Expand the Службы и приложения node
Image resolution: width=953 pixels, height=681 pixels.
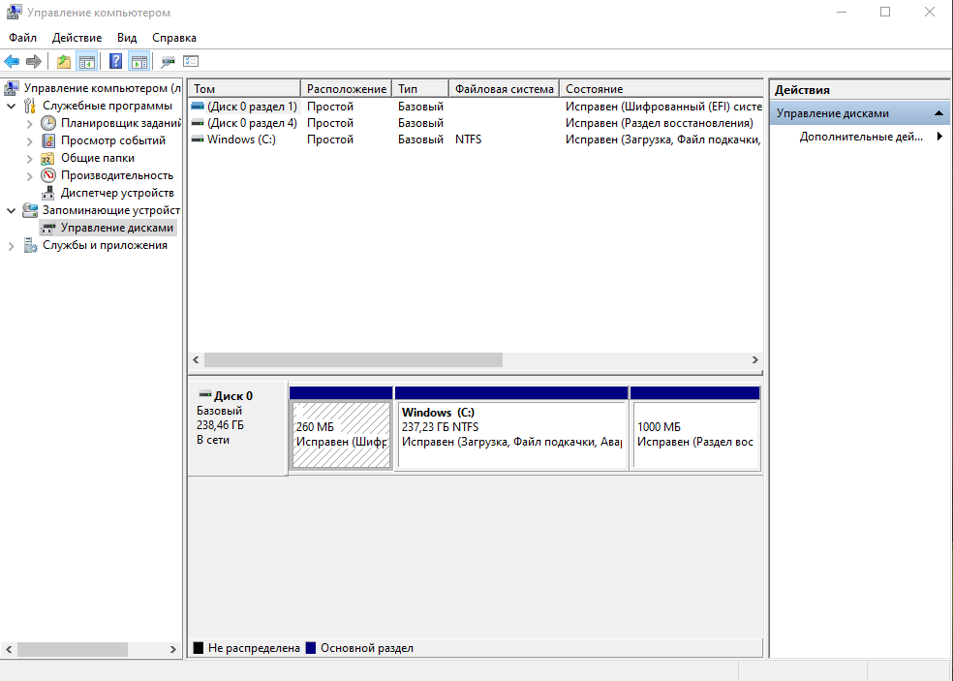point(11,246)
